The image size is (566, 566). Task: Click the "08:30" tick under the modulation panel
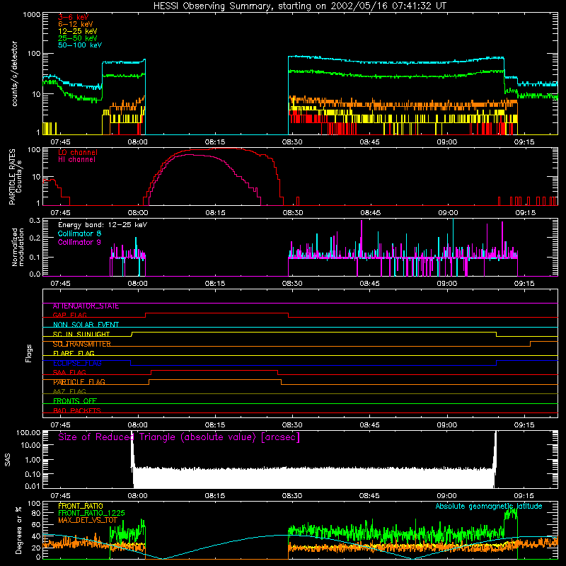[x=292, y=284]
